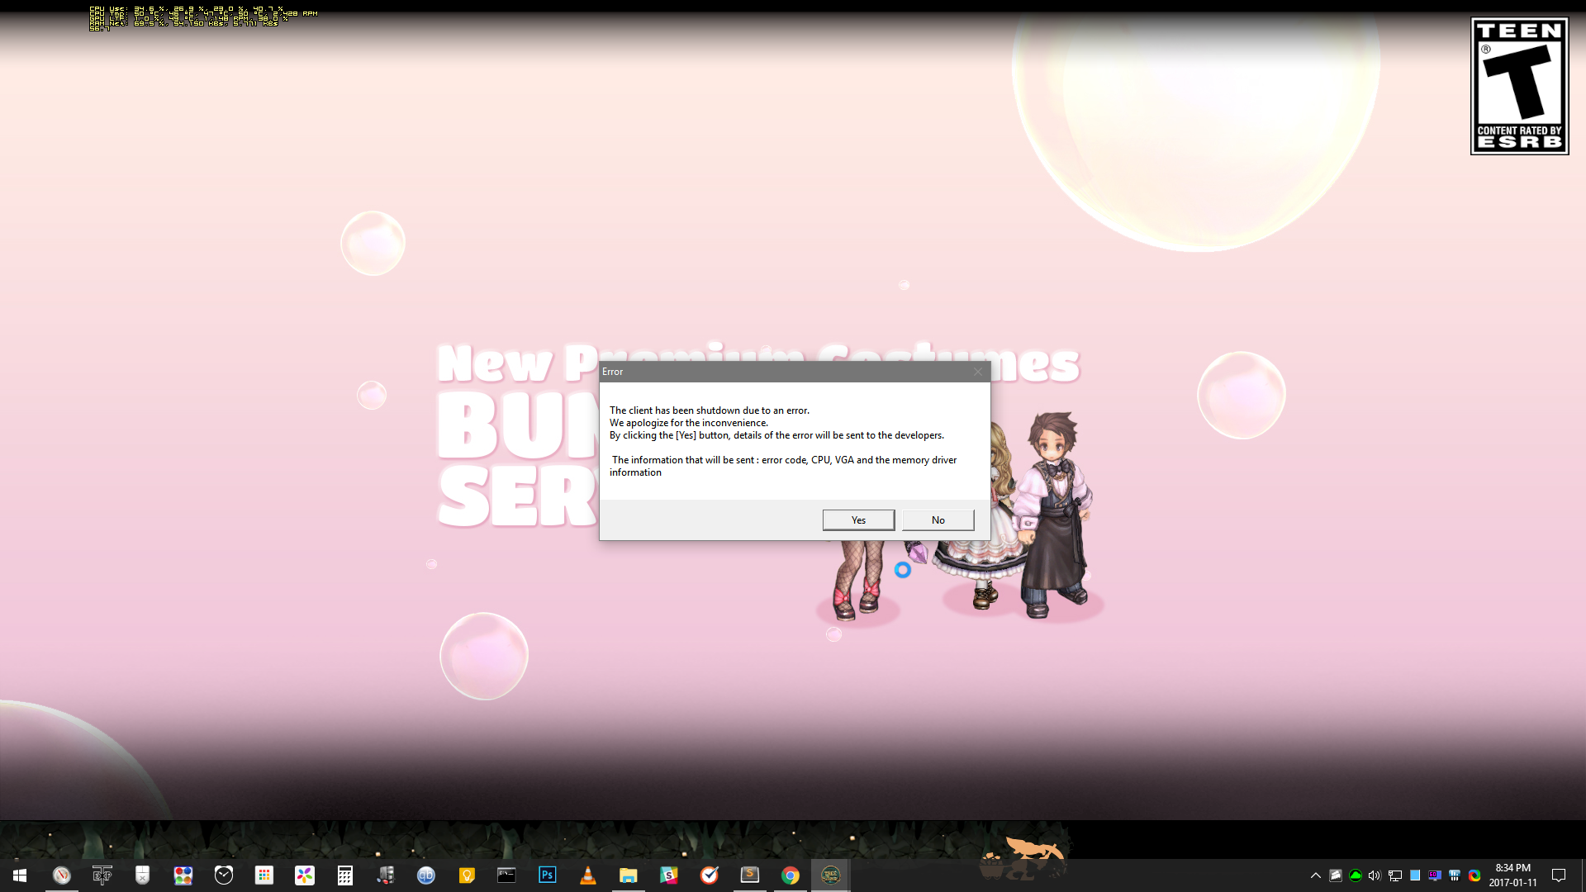
Task: Switch to Google Chrome in the taskbar
Action: [791, 875]
